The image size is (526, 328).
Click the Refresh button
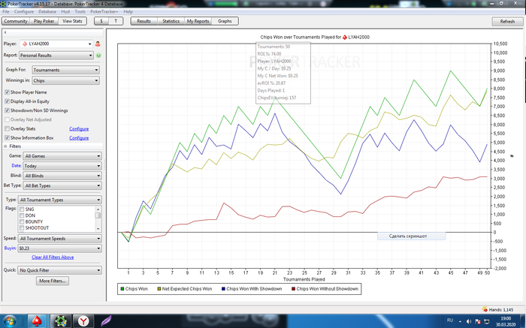pyautogui.click(x=507, y=22)
